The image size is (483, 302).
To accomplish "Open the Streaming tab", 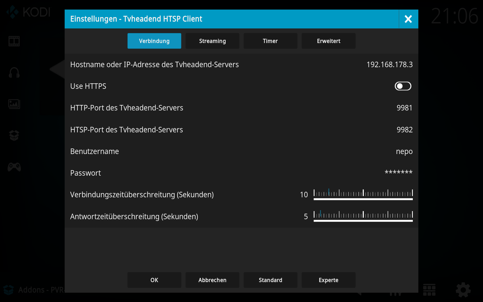I will tap(212, 41).
